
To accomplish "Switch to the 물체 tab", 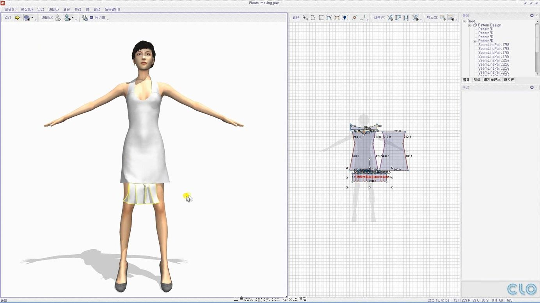I will click(466, 79).
